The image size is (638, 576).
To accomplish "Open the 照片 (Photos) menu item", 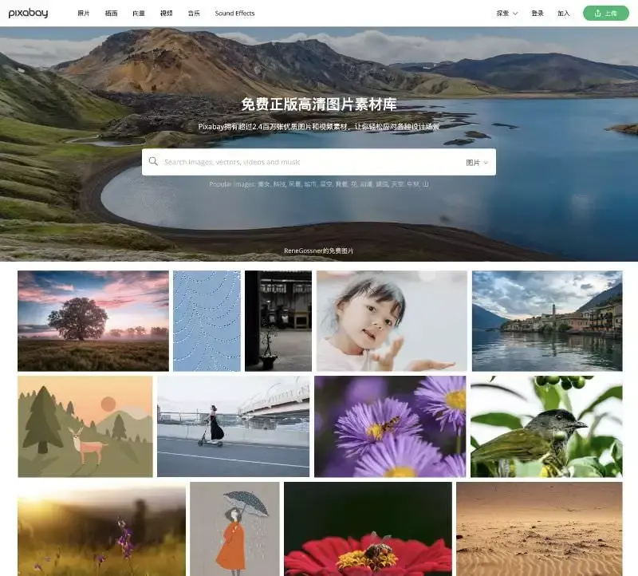I will [84, 14].
